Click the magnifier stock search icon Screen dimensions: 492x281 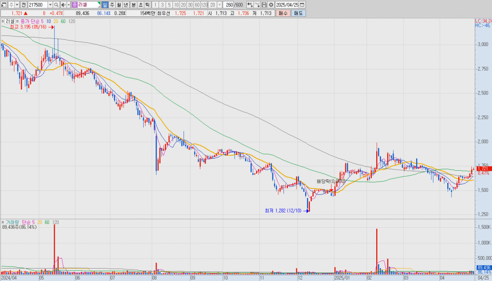[x=56, y=4]
